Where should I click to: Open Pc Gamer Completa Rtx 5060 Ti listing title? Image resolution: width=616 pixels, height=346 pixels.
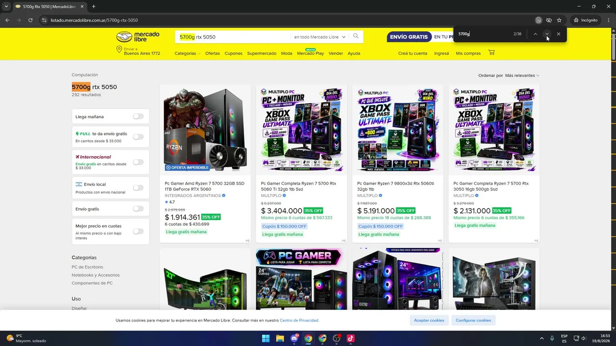pyautogui.click(x=298, y=186)
